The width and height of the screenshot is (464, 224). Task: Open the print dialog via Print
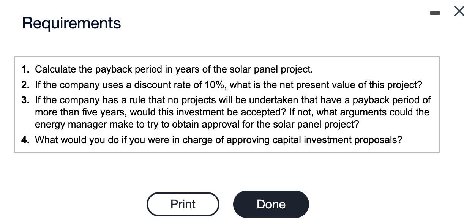tap(183, 204)
